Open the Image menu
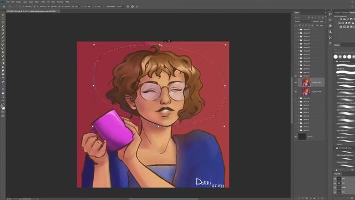This screenshot has height=200, width=355. pos(18,2)
